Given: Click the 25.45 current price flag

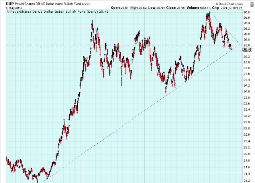Looking at the screenshot, I should tap(247, 50).
